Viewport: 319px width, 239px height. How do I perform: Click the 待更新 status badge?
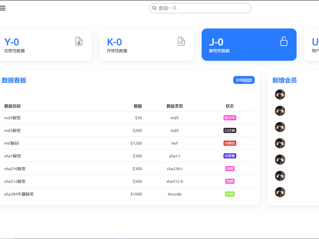230,156
